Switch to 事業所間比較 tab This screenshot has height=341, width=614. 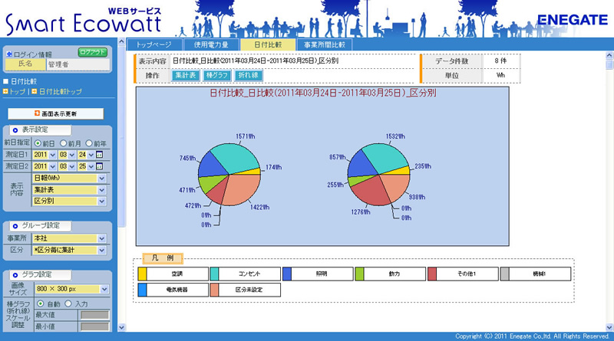pyautogui.click(x=325, y=44)
